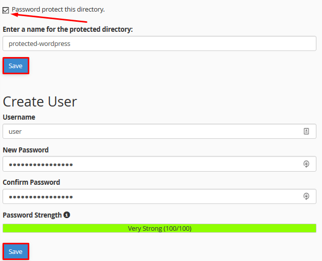Click the password generator icon in New Password field
322x261 pixels.
pos(306,164)
